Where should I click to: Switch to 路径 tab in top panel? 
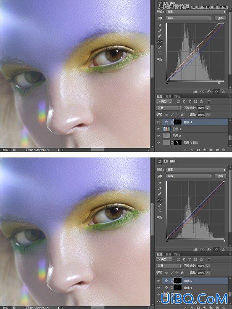[x=177, y=96]
